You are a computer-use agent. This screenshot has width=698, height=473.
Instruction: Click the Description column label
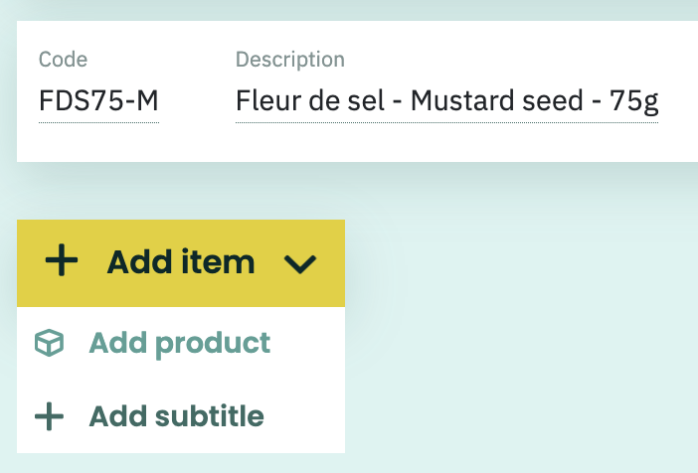pyautogui.click(x=289, y=60)
